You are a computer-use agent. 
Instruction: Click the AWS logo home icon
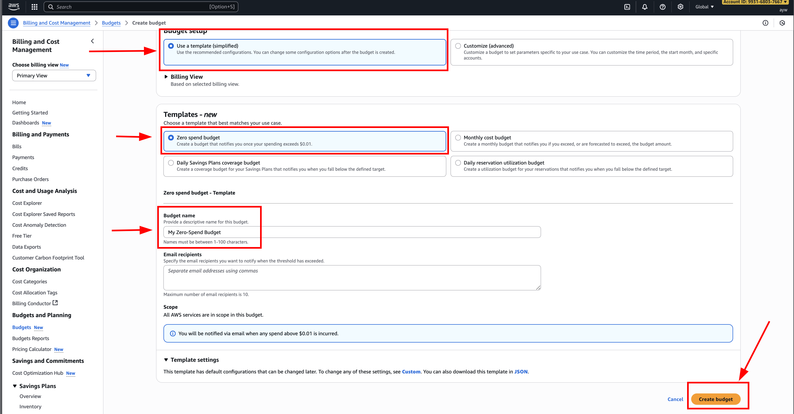14,6
